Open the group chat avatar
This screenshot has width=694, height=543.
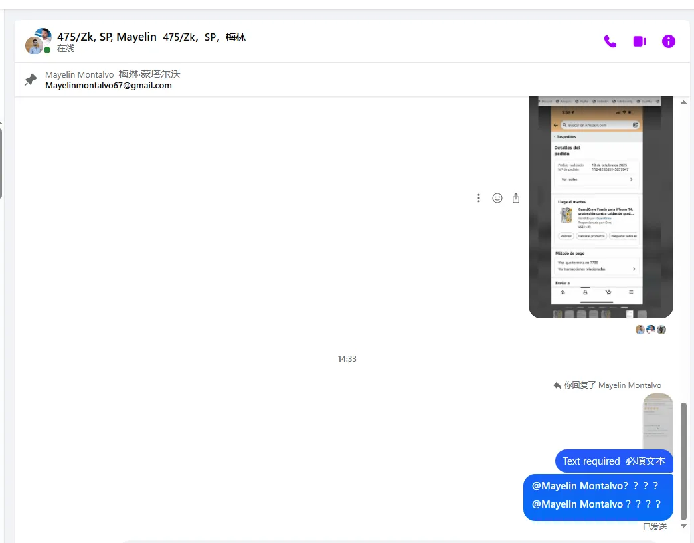click(38, 41)
